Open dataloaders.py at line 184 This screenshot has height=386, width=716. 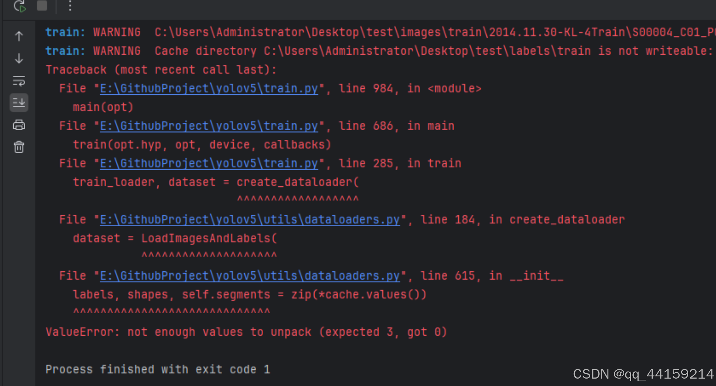pyautogui.click(x=250, y=219)
